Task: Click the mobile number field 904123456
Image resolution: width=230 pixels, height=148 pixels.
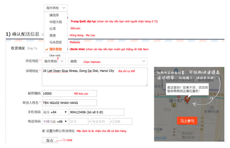Action: [97, 112]
